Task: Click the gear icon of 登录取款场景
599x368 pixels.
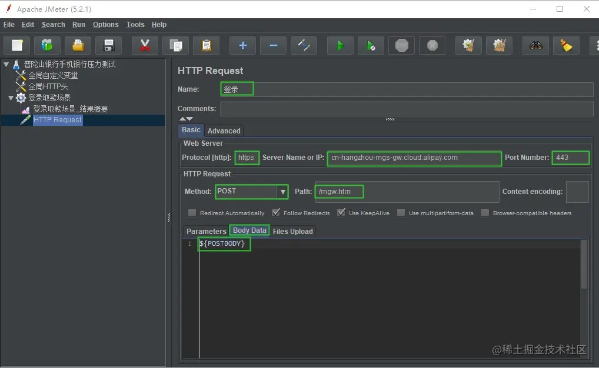Action: point(21,98)
